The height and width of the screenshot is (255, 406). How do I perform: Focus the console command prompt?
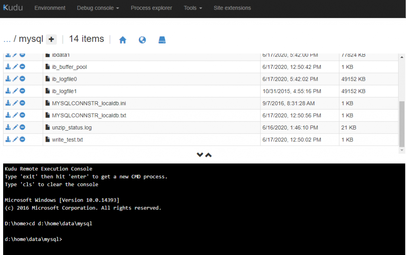coord(33,239)
